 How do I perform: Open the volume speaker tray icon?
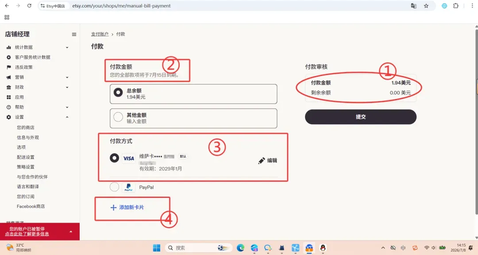pos(434,248)
